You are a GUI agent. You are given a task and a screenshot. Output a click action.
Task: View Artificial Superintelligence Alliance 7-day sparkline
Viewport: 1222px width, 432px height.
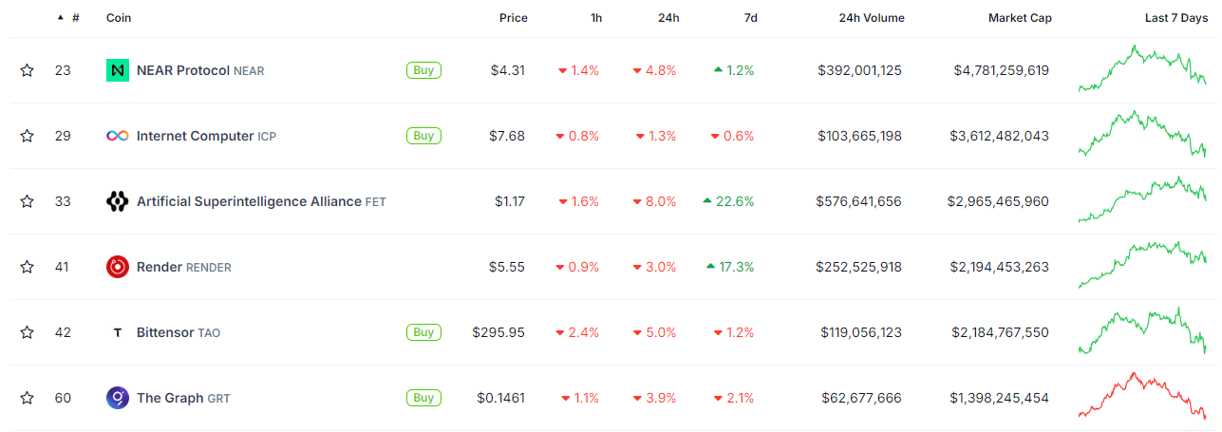1142,200
